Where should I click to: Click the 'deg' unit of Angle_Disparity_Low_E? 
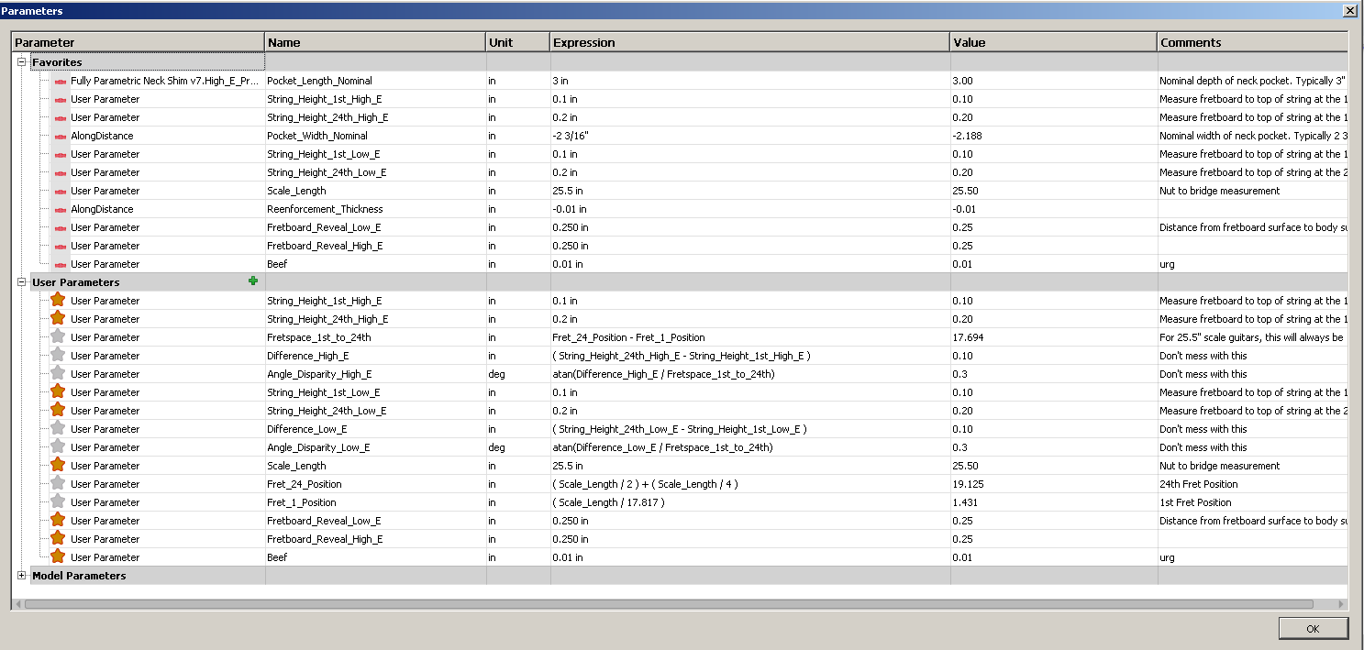(x=497, y=447)
